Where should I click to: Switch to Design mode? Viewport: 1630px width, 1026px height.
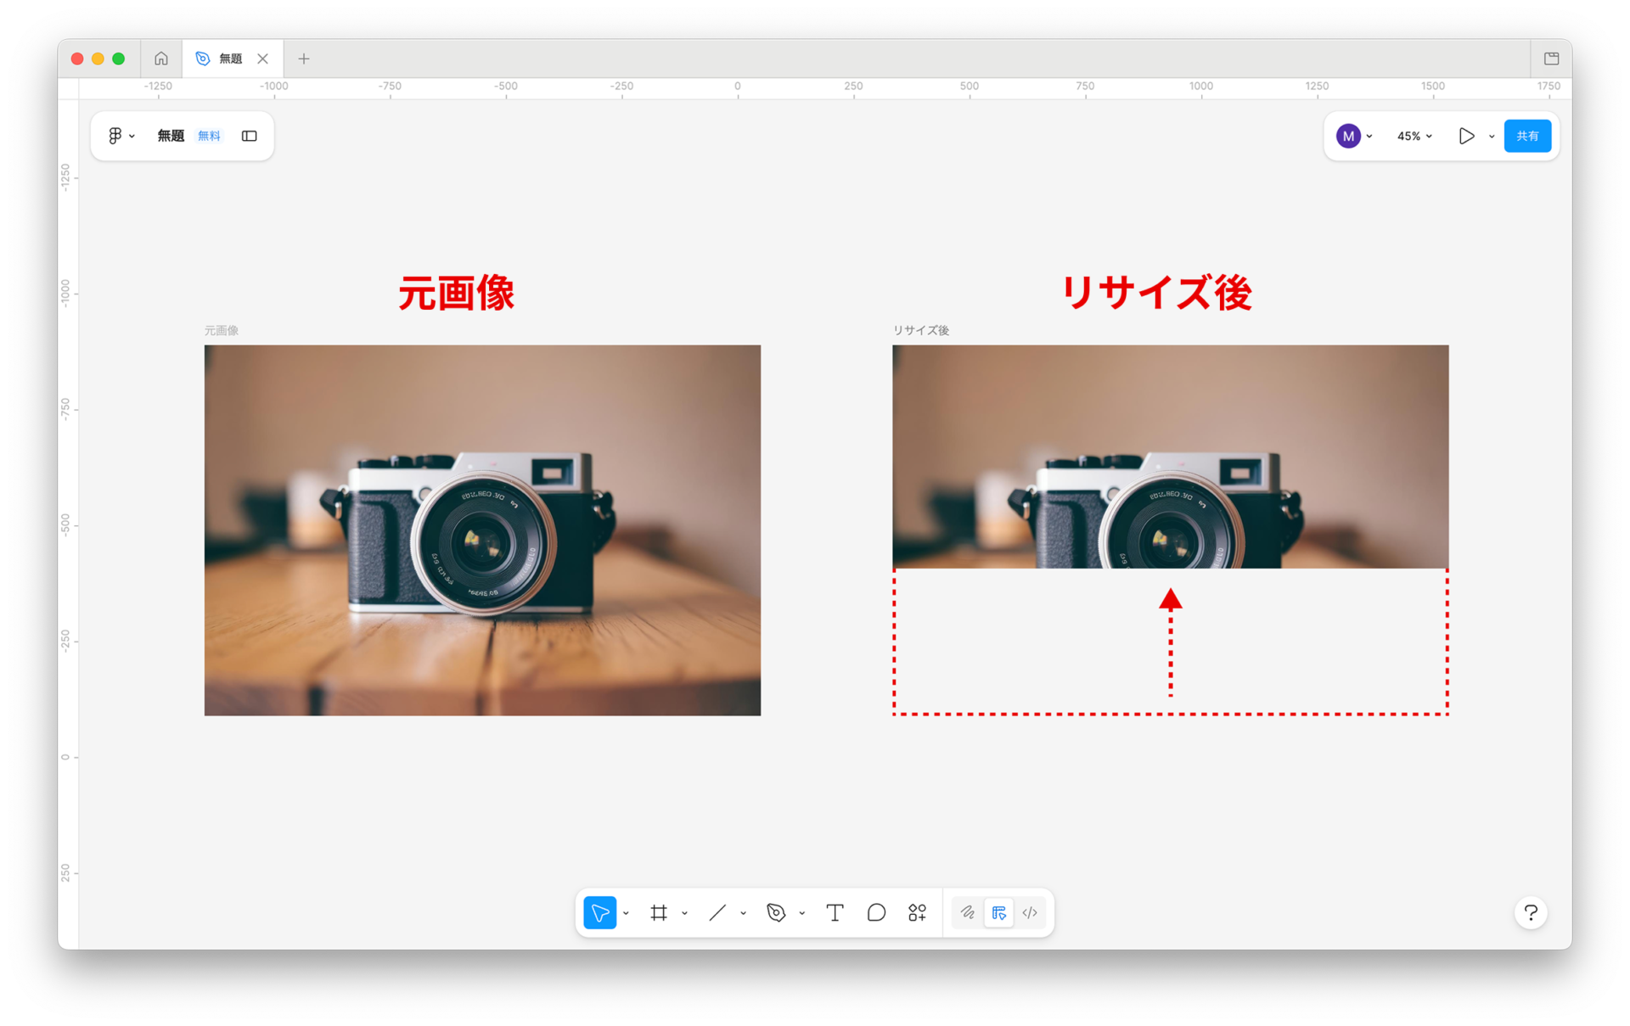point(999,912)
